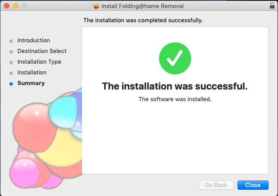Screen dimensions: 278x196
Task: Select the Destination Select step
Action: (x=42, y=51)
